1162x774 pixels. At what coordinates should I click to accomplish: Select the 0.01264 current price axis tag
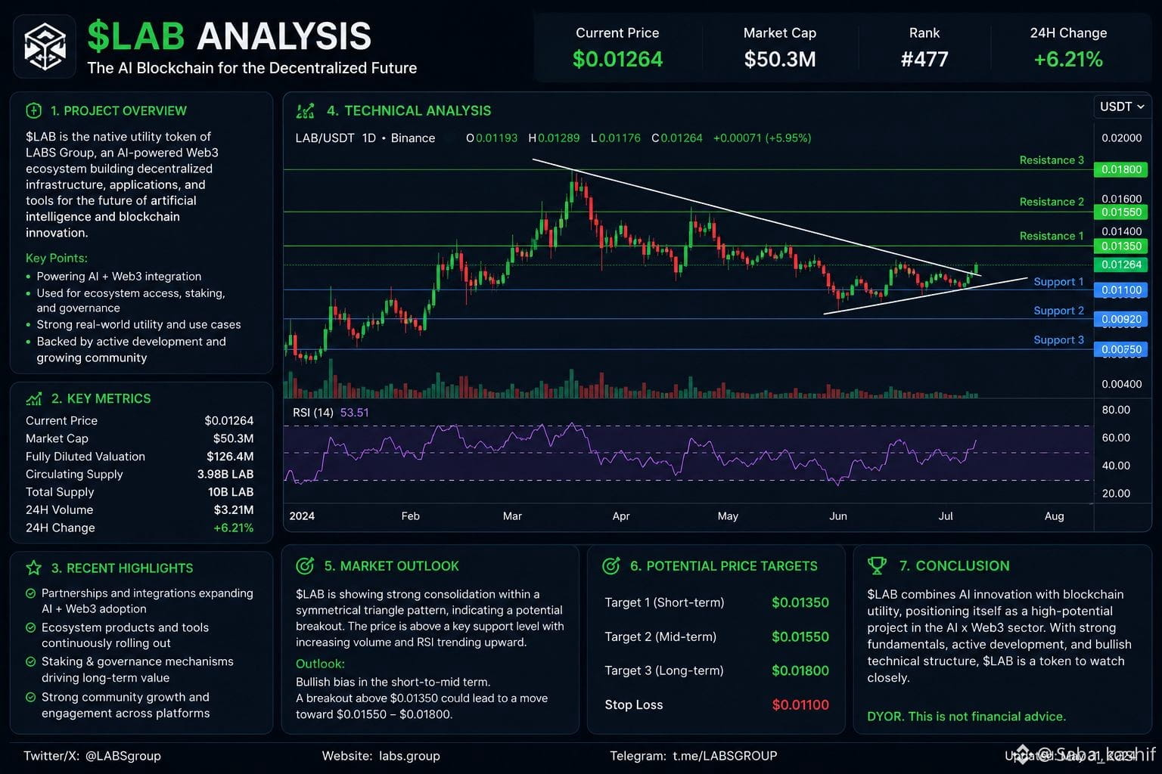1121,265
